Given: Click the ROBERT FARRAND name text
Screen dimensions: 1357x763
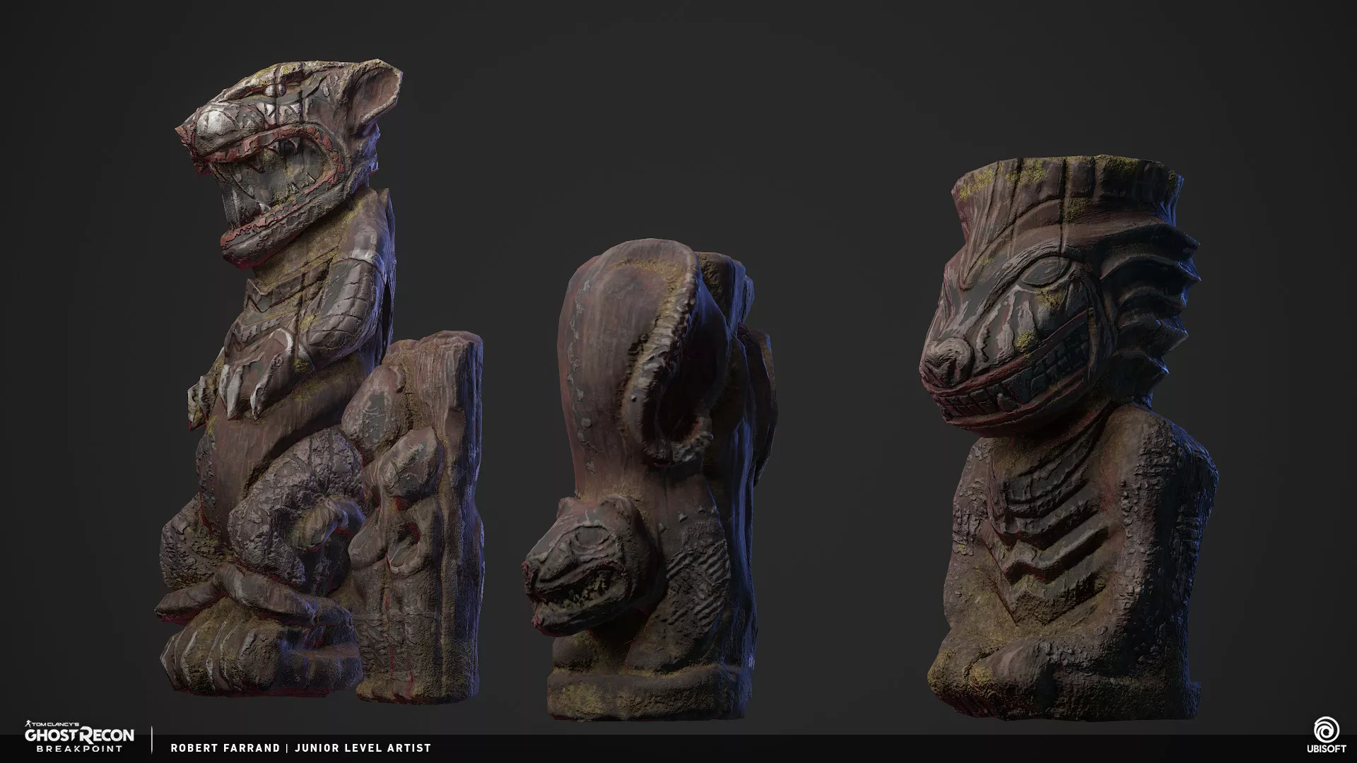Looking at the screenshot, I should click(225, 748).
